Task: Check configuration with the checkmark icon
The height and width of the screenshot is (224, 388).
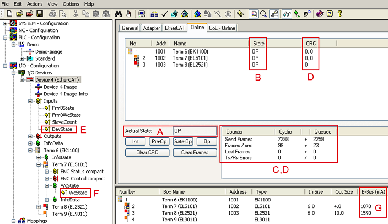Action: (x=165, y=14)
